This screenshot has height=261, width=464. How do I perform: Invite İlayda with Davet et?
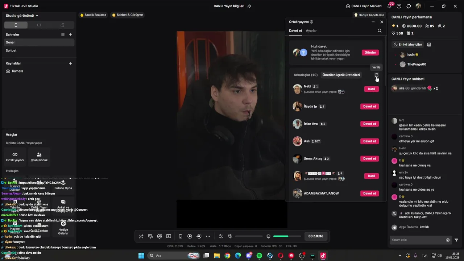[x=369, y=106]
